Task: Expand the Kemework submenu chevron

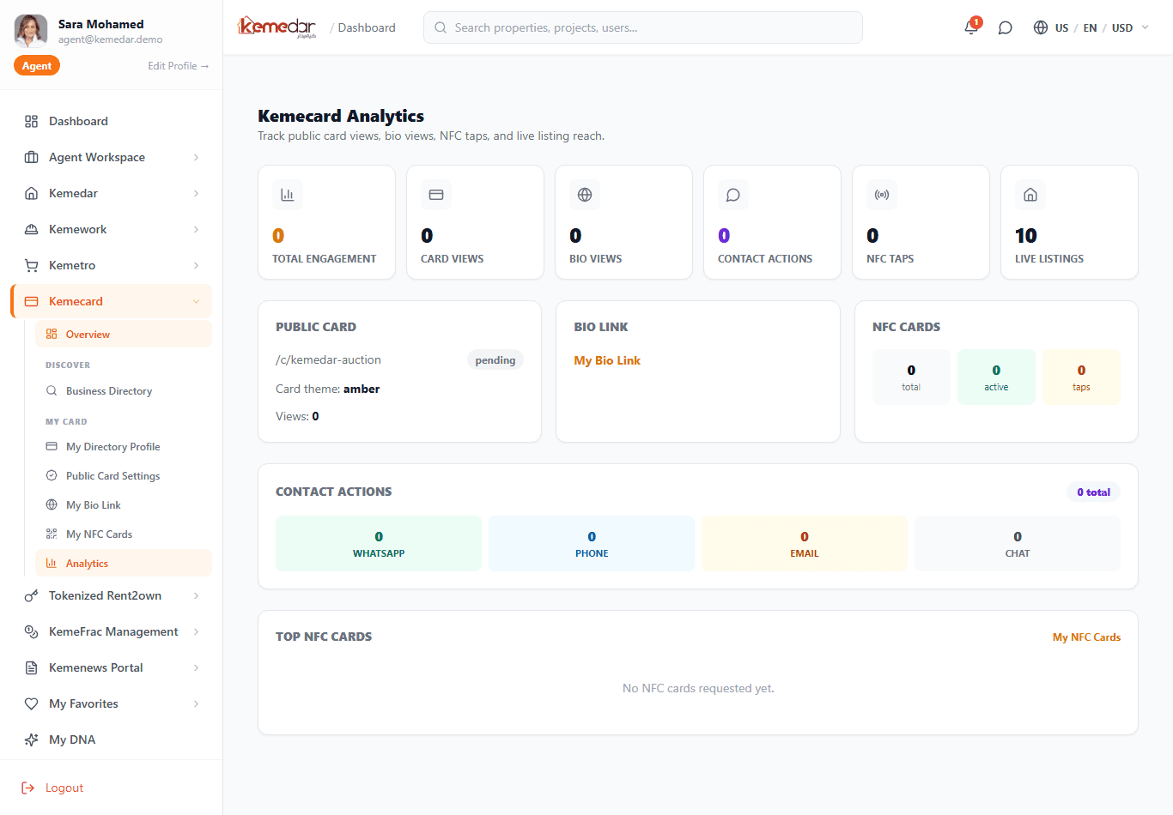Action: (197, 229)
